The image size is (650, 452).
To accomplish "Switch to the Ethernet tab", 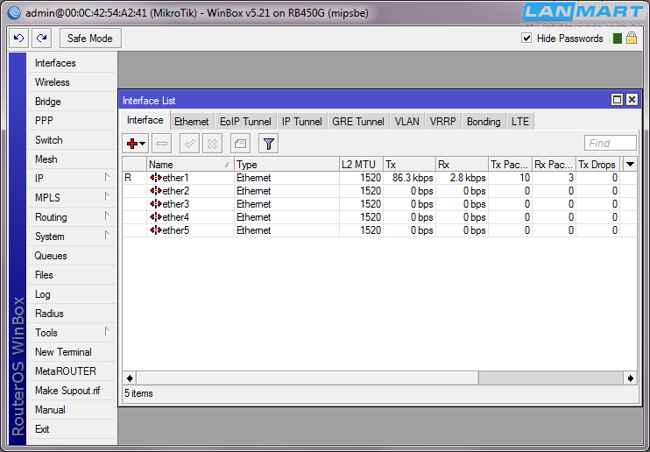I will tap(192, 122).
